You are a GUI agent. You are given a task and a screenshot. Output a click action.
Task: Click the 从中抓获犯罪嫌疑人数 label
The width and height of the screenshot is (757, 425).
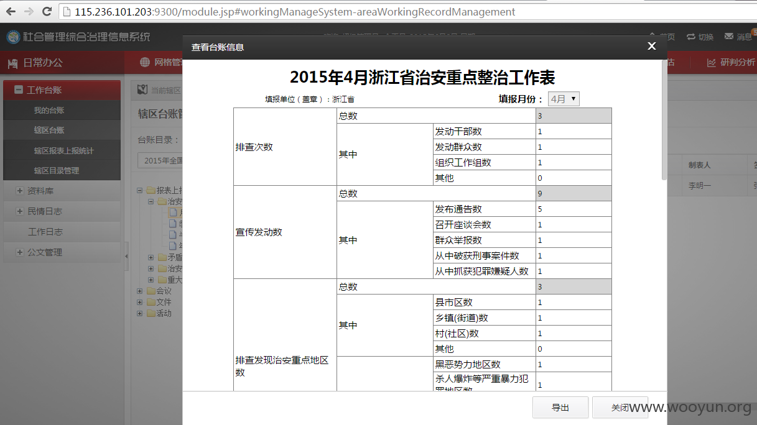482,272
